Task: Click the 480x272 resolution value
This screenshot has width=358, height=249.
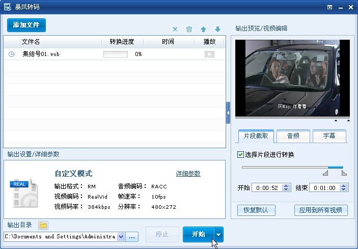Action: point(163,207)
